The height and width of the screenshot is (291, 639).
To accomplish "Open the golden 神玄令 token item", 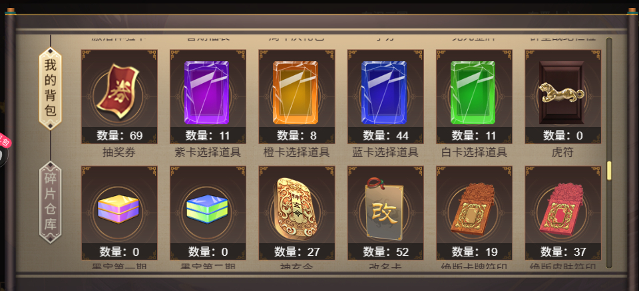I will [297, 207].
